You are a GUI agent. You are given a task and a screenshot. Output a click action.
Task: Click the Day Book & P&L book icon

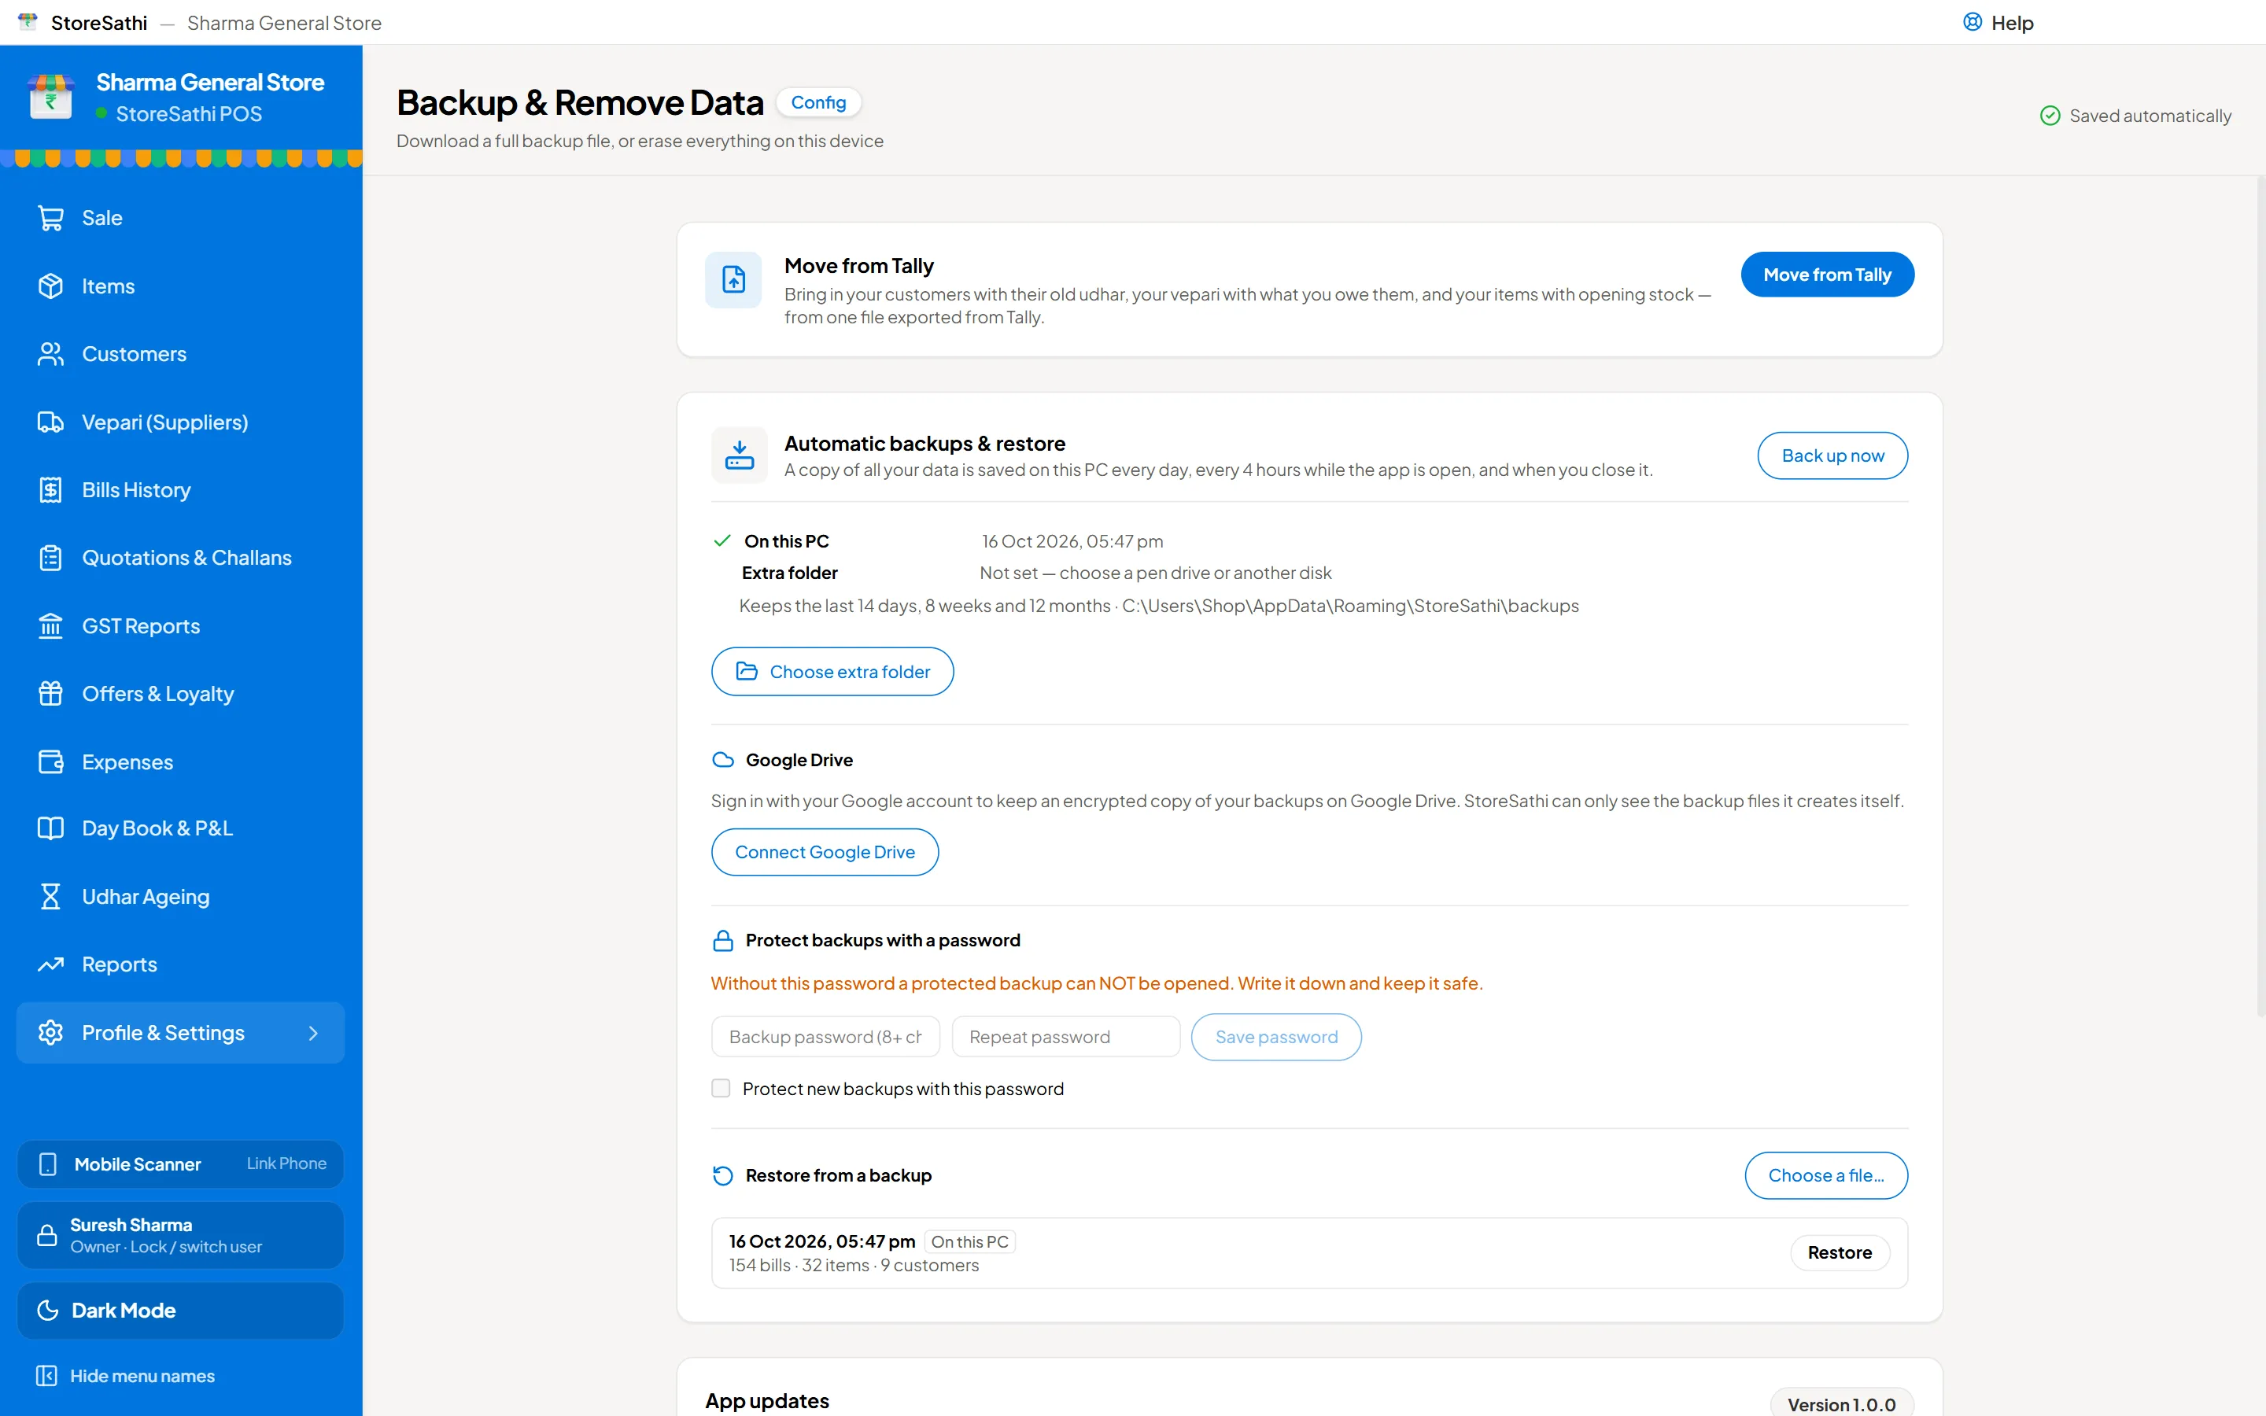(50, 829)
